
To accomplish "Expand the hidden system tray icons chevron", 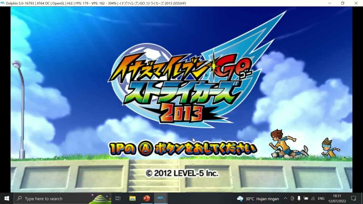I will pos(285,199).
